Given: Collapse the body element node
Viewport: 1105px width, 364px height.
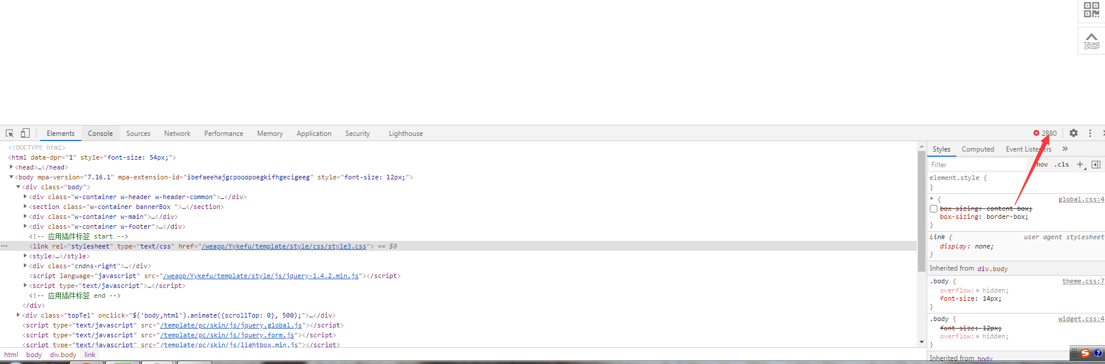Looking at the screenshot, I should (x=11, y=177).
